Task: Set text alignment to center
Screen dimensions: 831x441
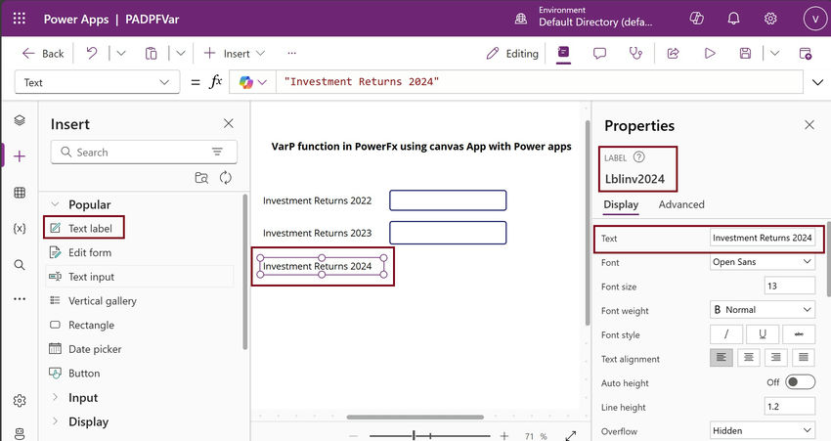Action: coord(749,358)
